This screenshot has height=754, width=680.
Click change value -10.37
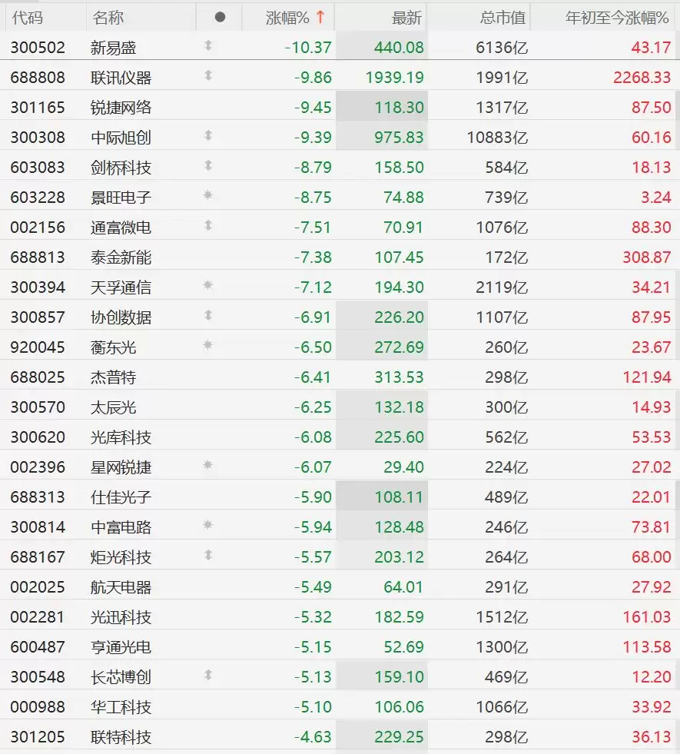pos(308,48)
